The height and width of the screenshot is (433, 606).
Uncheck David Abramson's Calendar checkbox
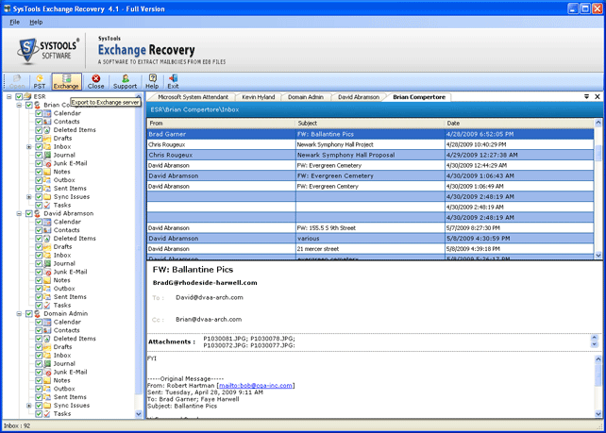pos(39,222)
